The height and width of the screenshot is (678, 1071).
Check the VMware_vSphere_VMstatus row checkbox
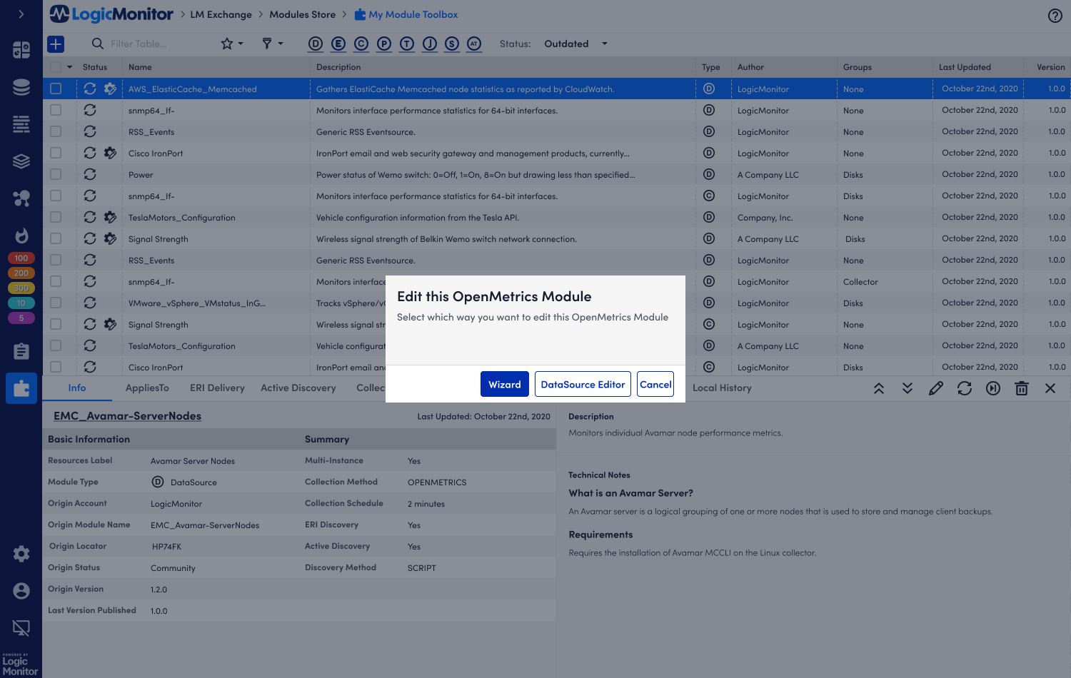(x=56, y=303)
